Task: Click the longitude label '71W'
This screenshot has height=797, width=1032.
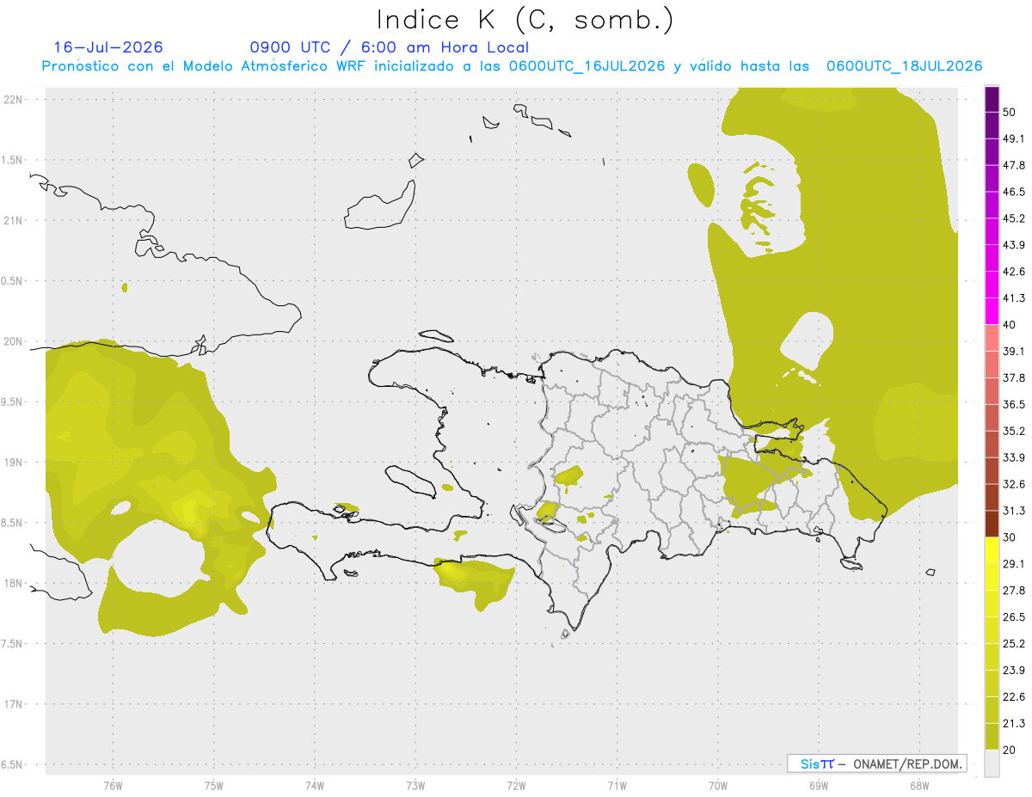Action: pyautogui.click(x=617, y=785)
